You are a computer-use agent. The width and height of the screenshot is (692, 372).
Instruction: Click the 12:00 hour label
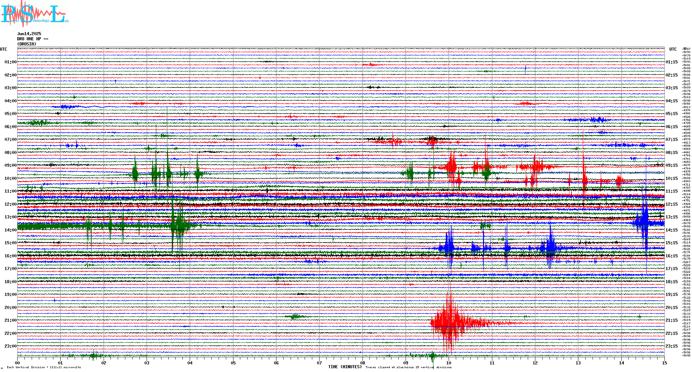click(10, 204)
